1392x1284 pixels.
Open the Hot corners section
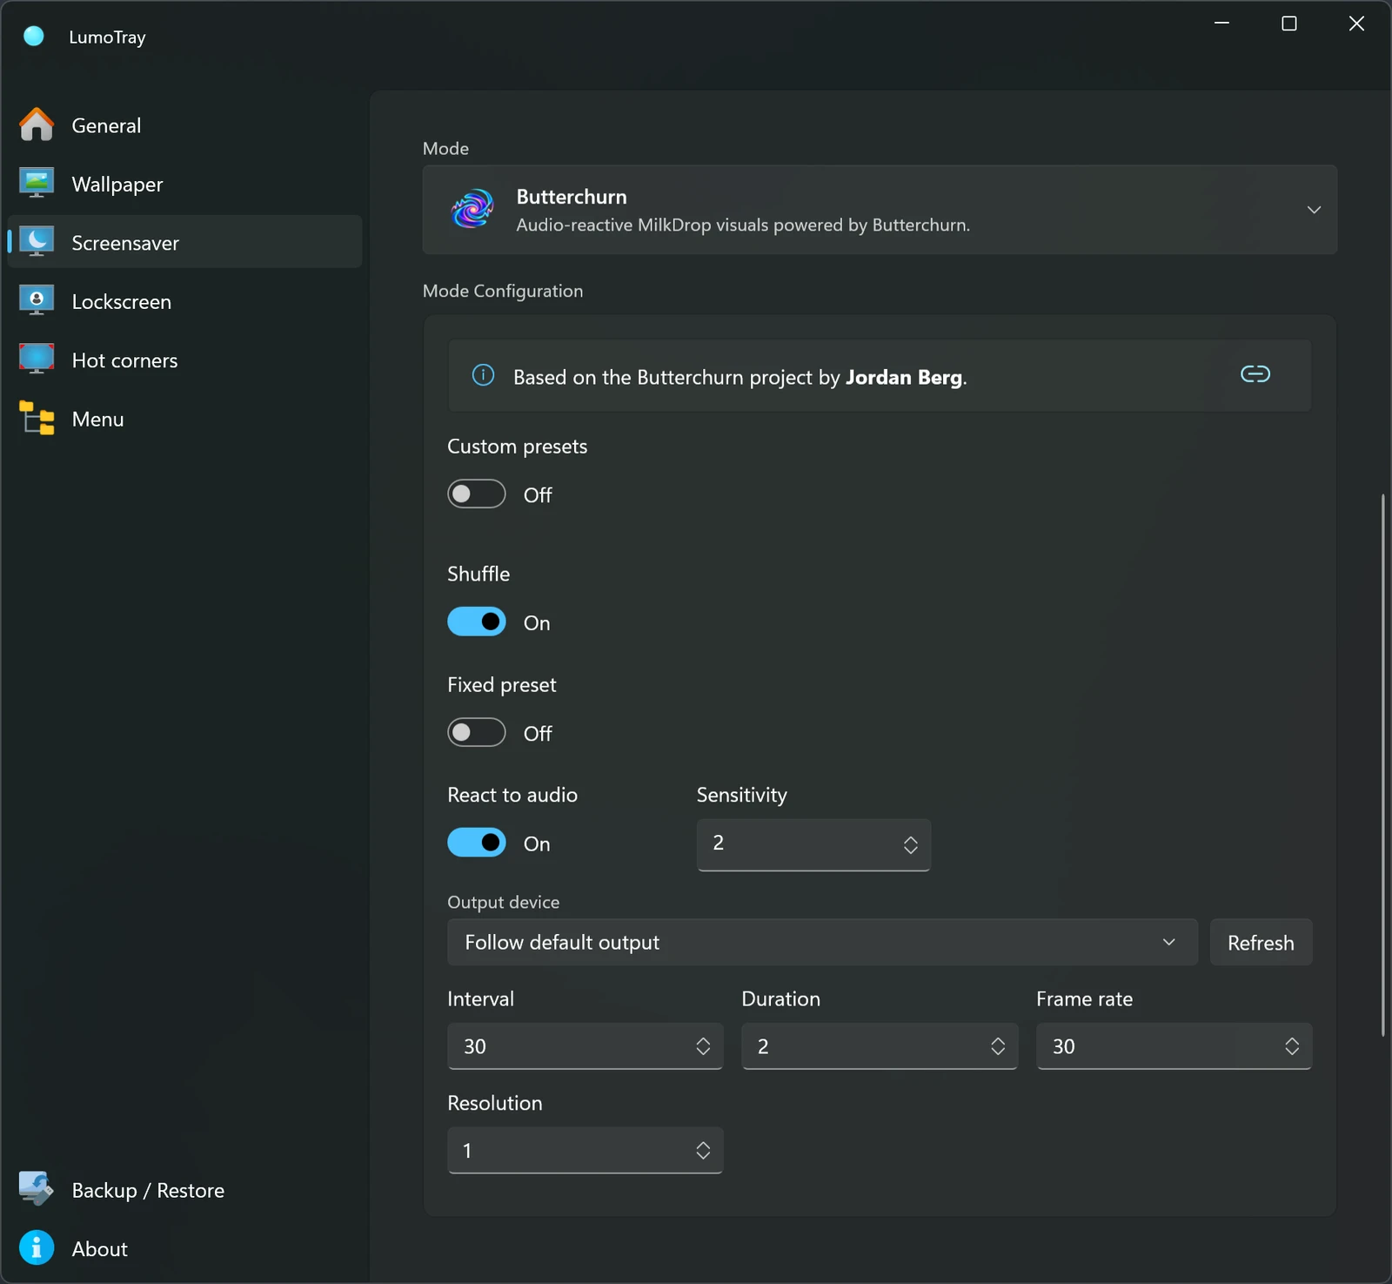(x=184, y=360)
